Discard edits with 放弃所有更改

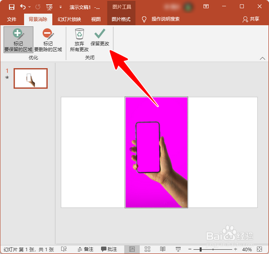coord(79,40)
